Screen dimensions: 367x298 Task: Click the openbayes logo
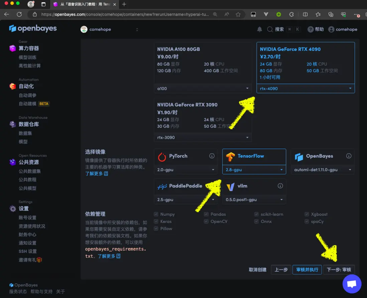33,28
